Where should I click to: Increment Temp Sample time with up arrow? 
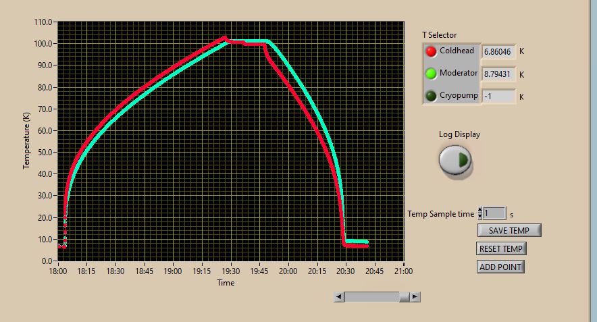pos(480,210)
